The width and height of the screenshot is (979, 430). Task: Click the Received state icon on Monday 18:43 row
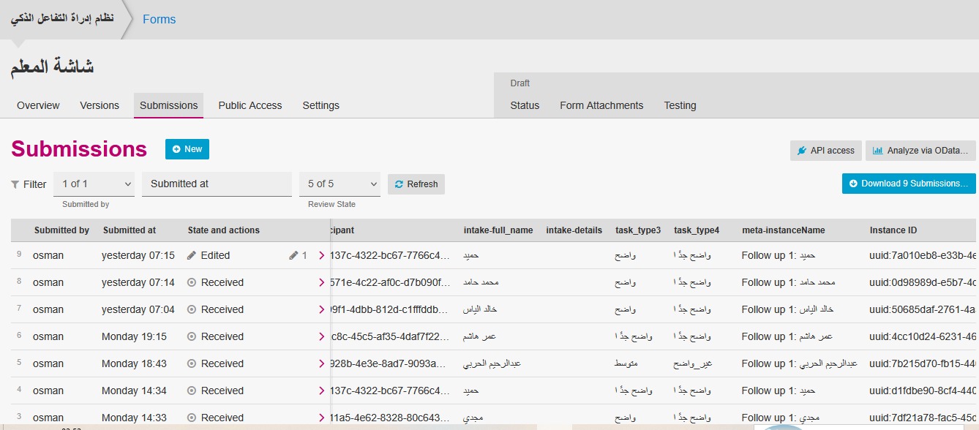point(192,363)
